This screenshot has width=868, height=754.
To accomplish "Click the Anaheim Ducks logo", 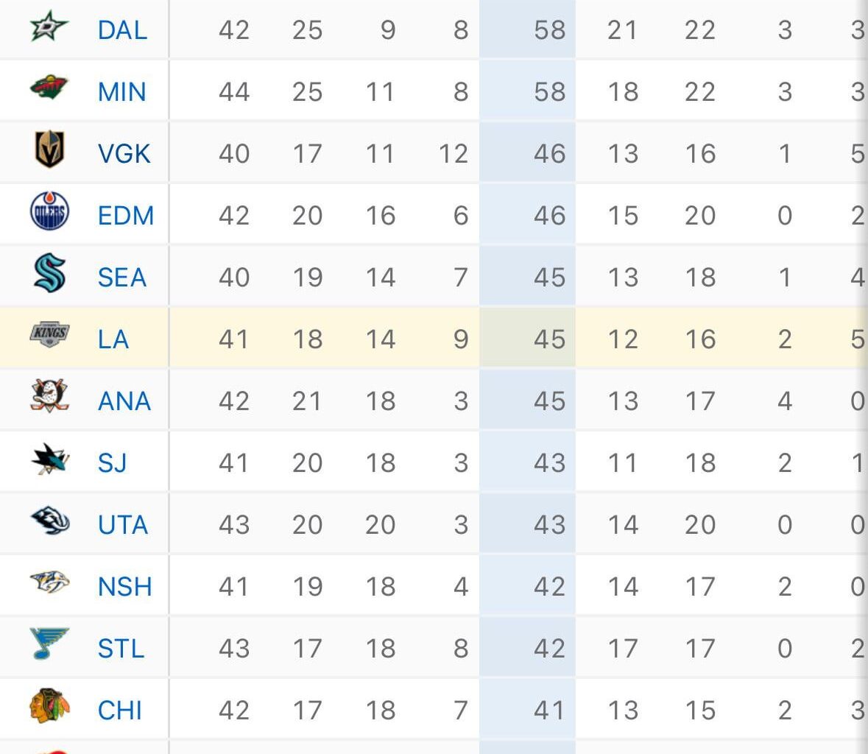I will [x=48, y=401].
